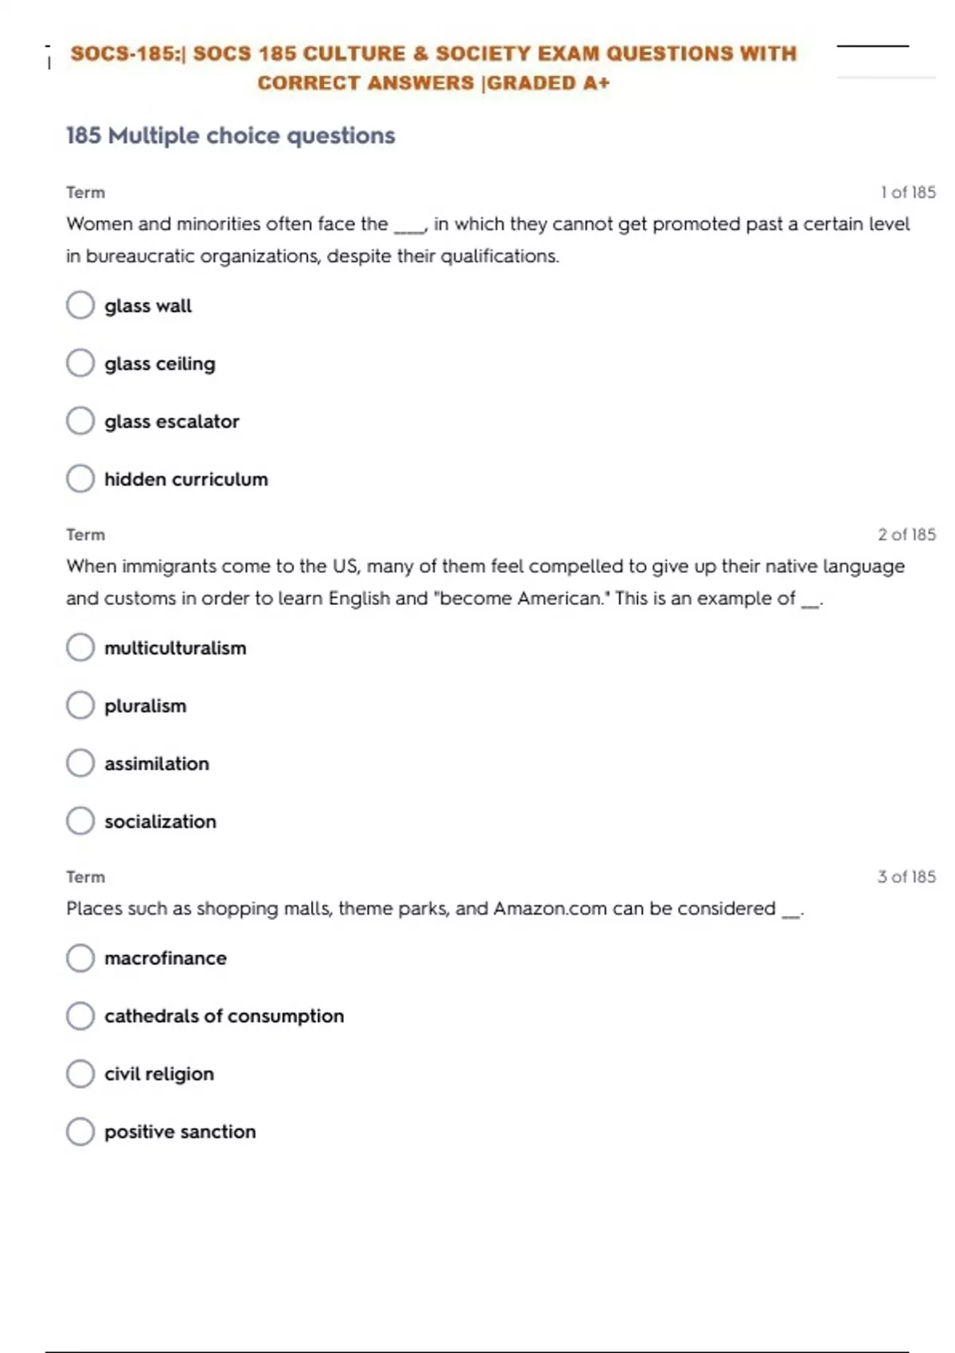955x1353 pixels.
Task: Pick "assimilation" as the answer
Action: click(x=80, y=763)
